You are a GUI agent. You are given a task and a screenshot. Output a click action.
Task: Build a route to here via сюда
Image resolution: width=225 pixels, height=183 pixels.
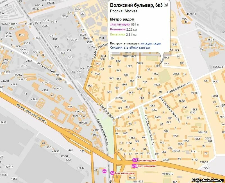[157, 43]
